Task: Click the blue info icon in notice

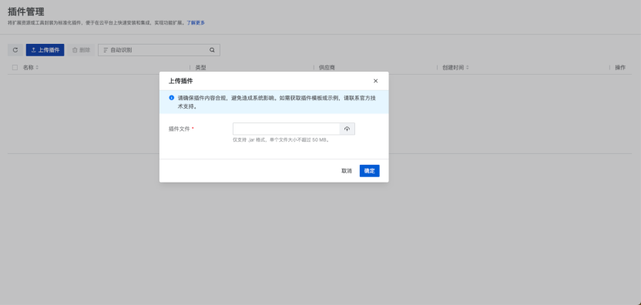Action: 172,98
